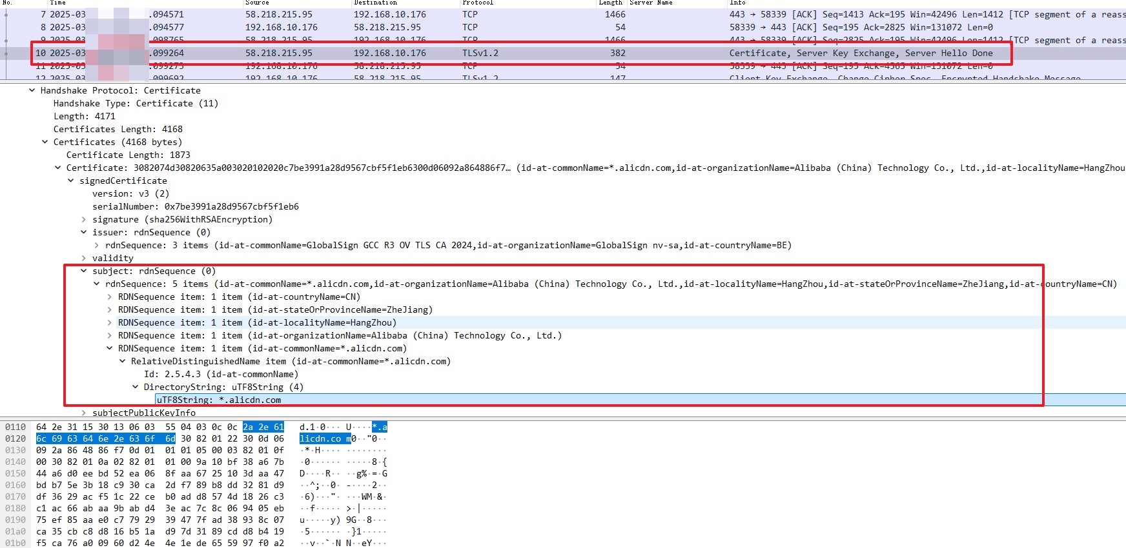This screenshot has width=1126, height=548.
Task: Expand the validity node
Action: 84,258
